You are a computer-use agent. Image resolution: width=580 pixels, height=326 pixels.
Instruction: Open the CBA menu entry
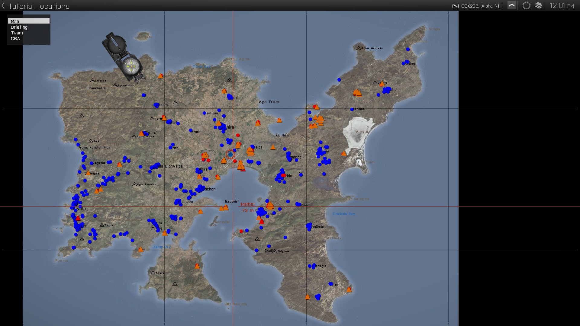15,39
